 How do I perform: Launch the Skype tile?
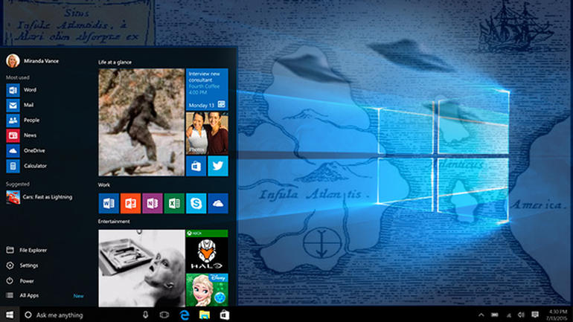pyautogui.click(x=196, y=203)
